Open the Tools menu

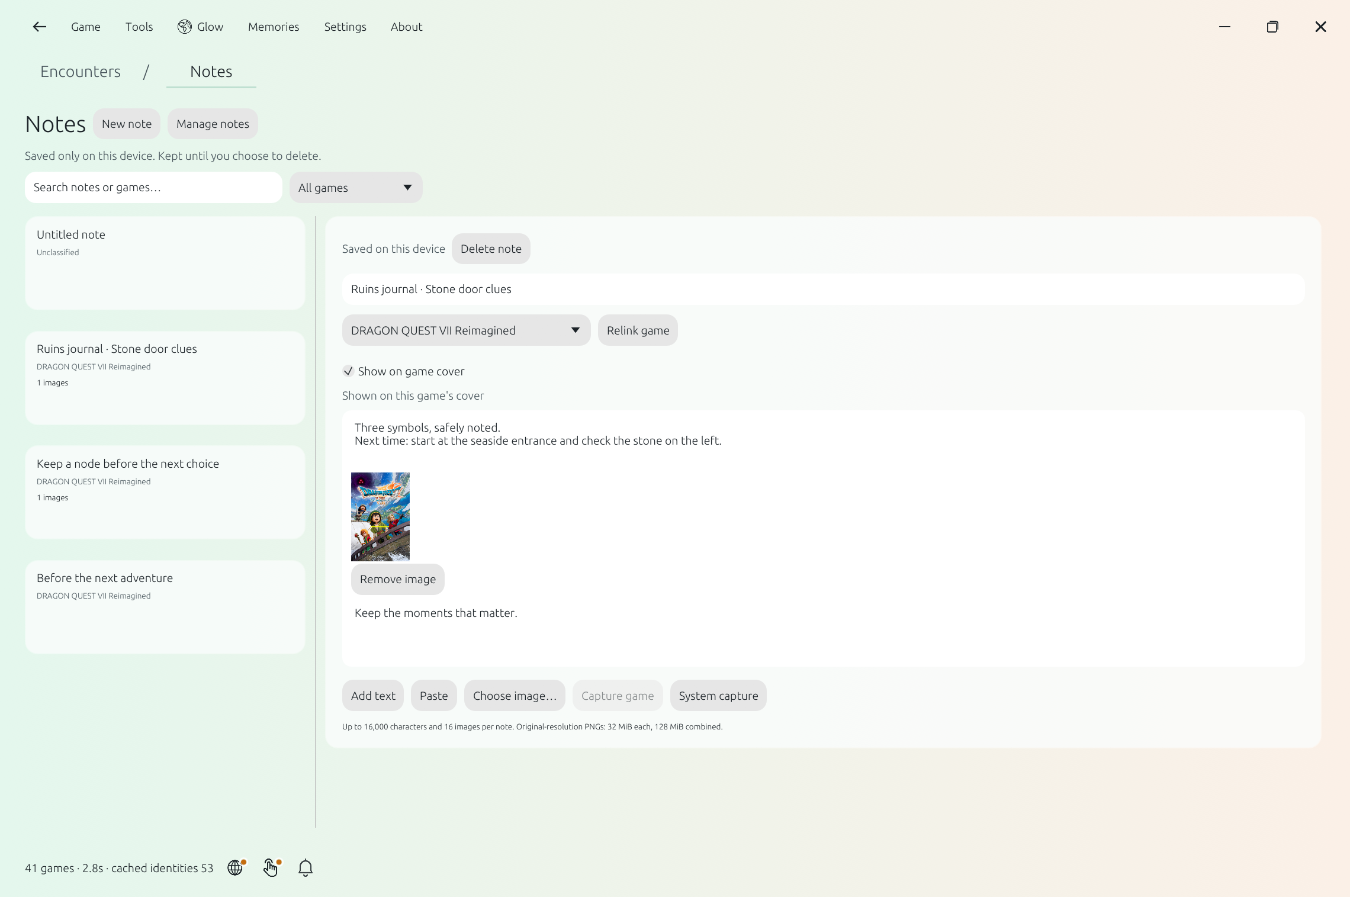(x=139, y=27)
